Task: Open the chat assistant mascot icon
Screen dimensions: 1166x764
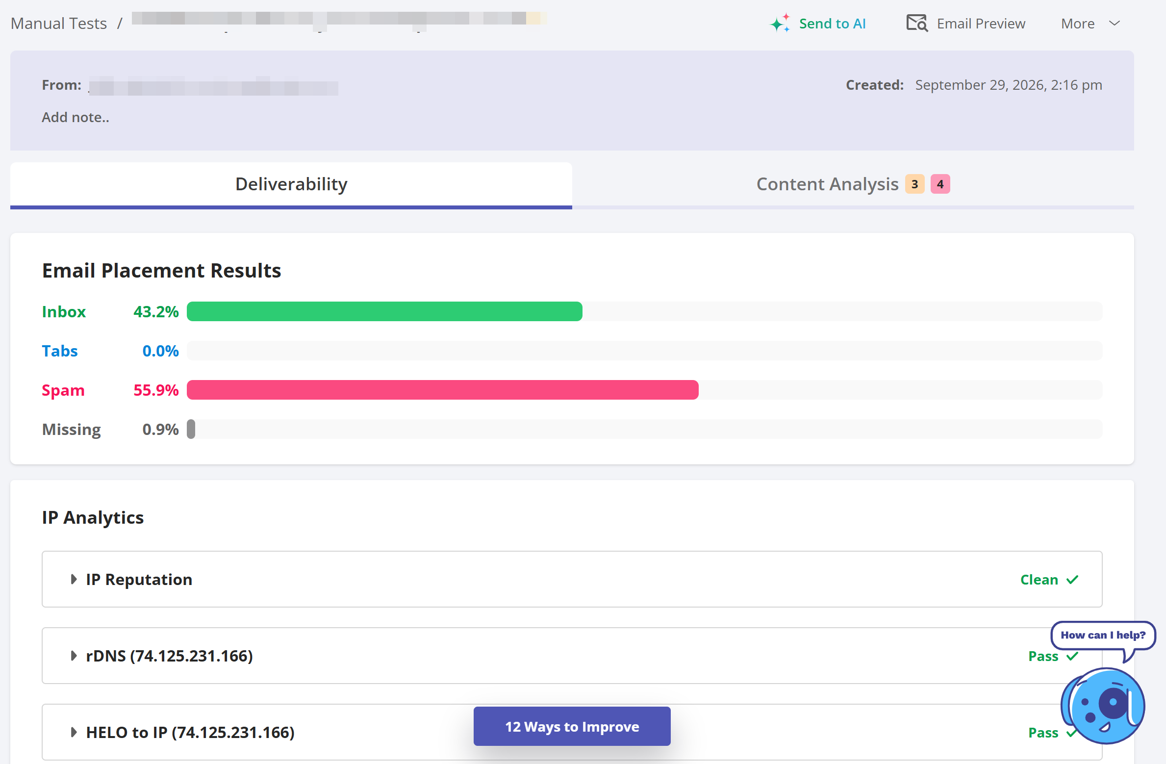Action: coord(1103,705)
